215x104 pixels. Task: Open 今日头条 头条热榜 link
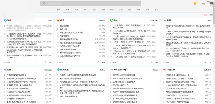click(x=207, y=70)
